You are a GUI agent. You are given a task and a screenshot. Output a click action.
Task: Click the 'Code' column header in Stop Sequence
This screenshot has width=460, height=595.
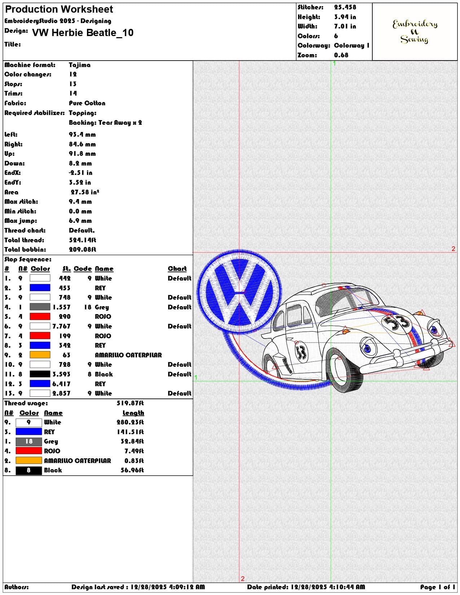click(x=83, y=269)
